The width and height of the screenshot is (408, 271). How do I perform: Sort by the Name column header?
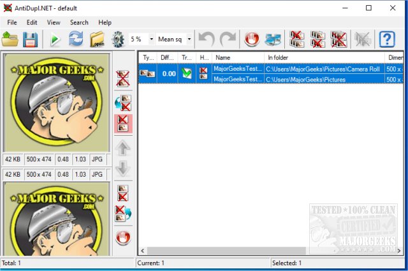point(238,57)
